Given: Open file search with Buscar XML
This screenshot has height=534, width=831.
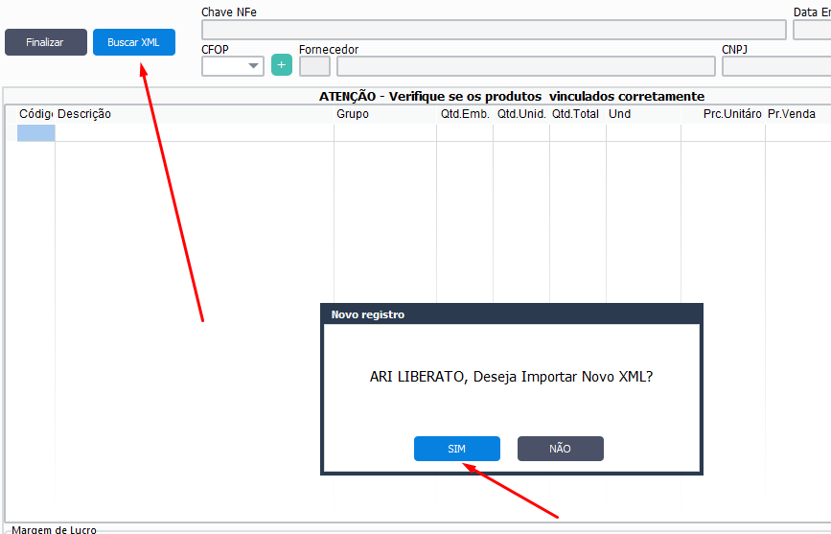Looking at the screenshot, I should click(x=134, y=42).
